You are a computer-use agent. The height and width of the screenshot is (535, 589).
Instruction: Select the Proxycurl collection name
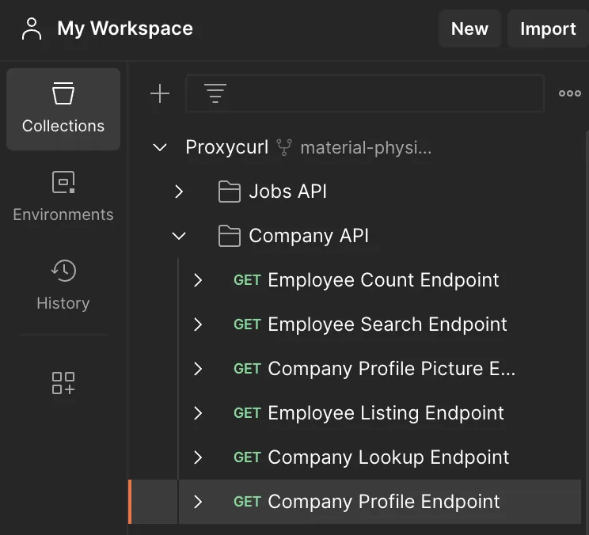[227, 147]
